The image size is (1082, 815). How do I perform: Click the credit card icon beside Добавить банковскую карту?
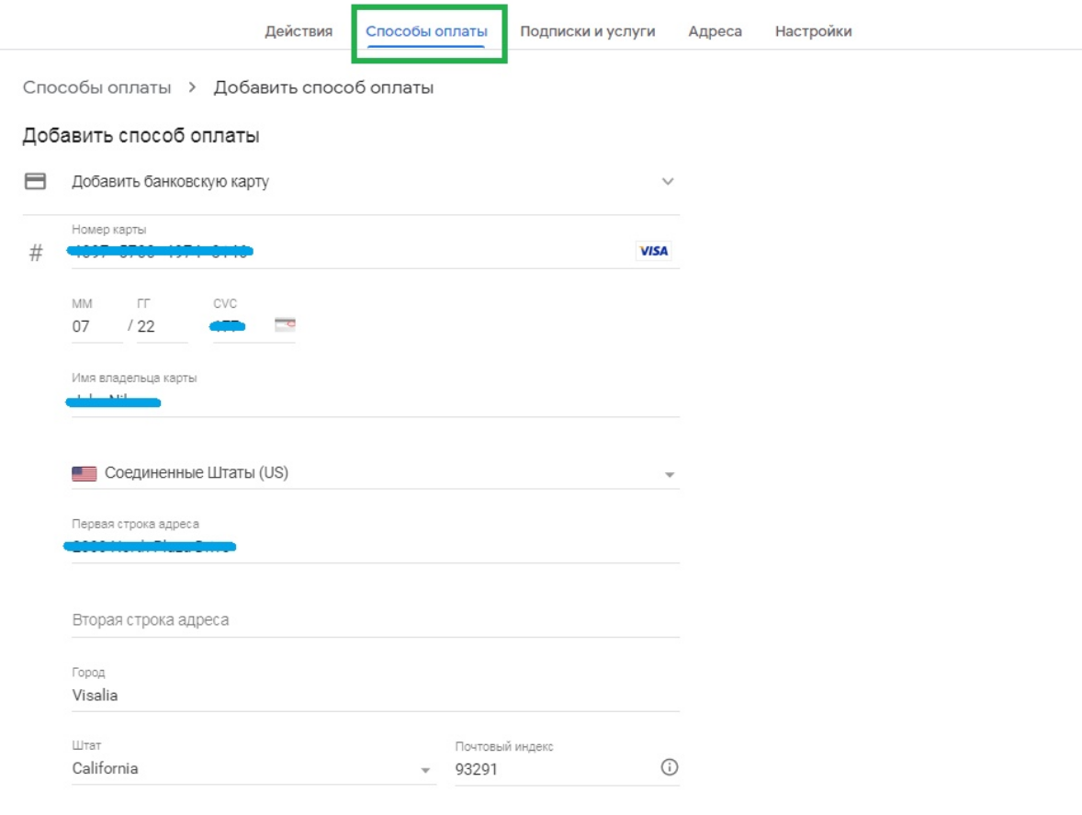click(35, 181)
